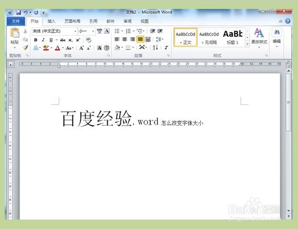298x229 pixels.
Task: Click the Word Help question mark icon
Action: [x=287, y=21]
